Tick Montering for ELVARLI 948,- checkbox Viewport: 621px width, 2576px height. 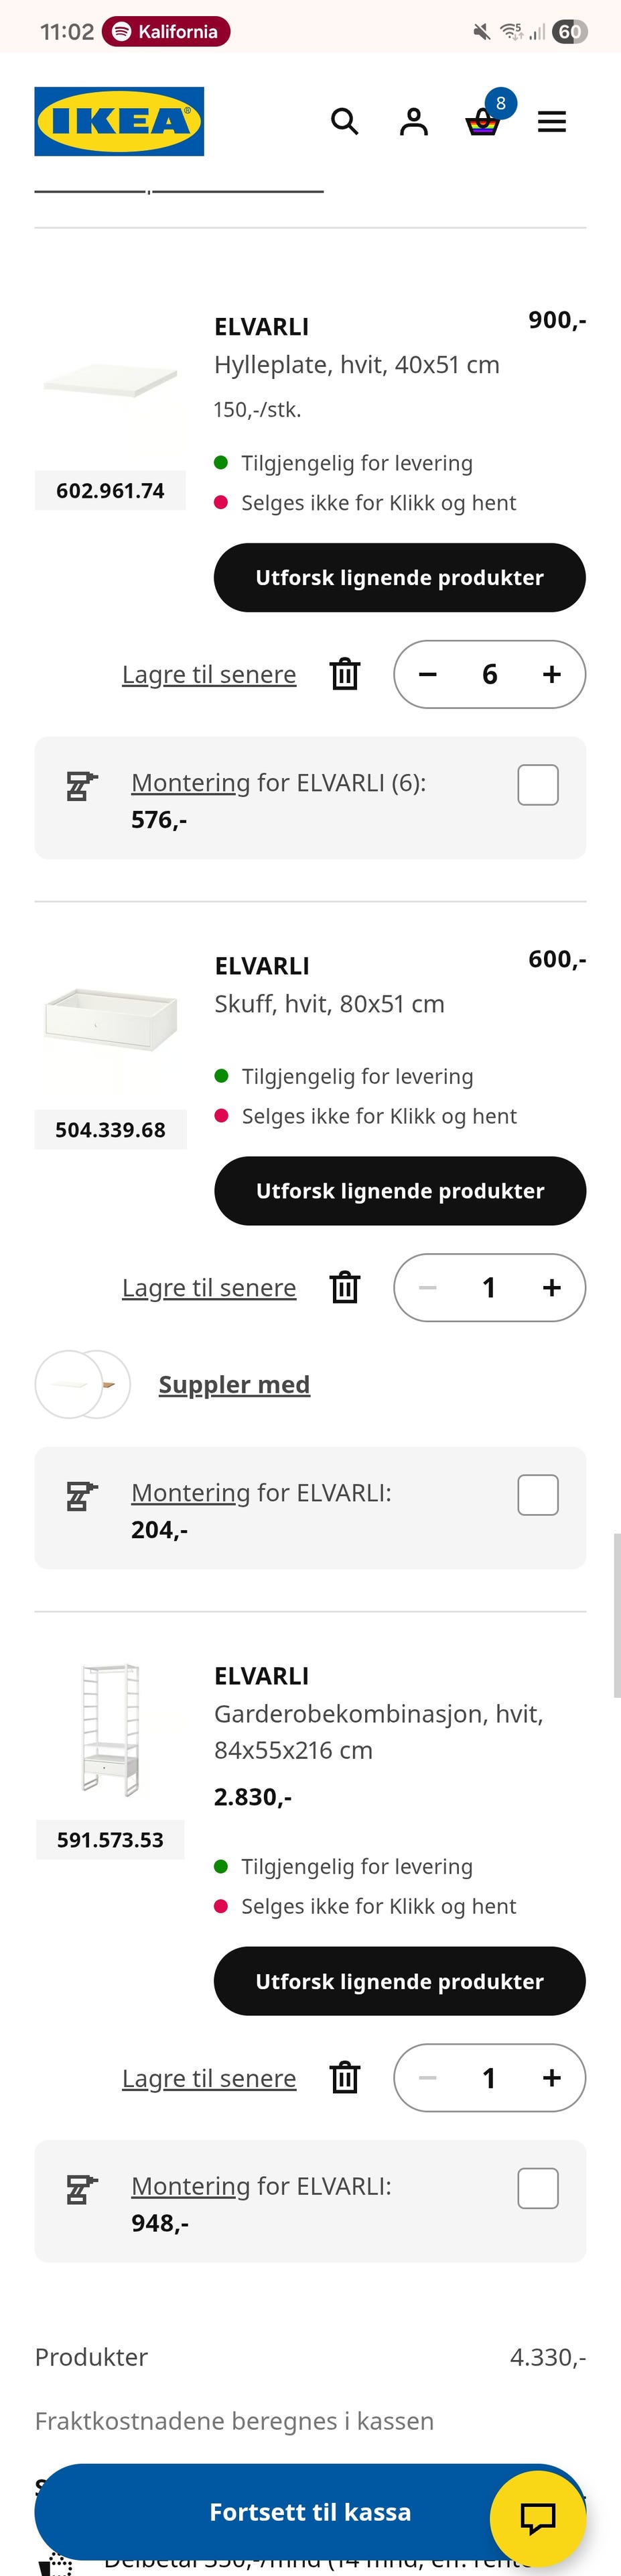click(x=537, y=2188)
